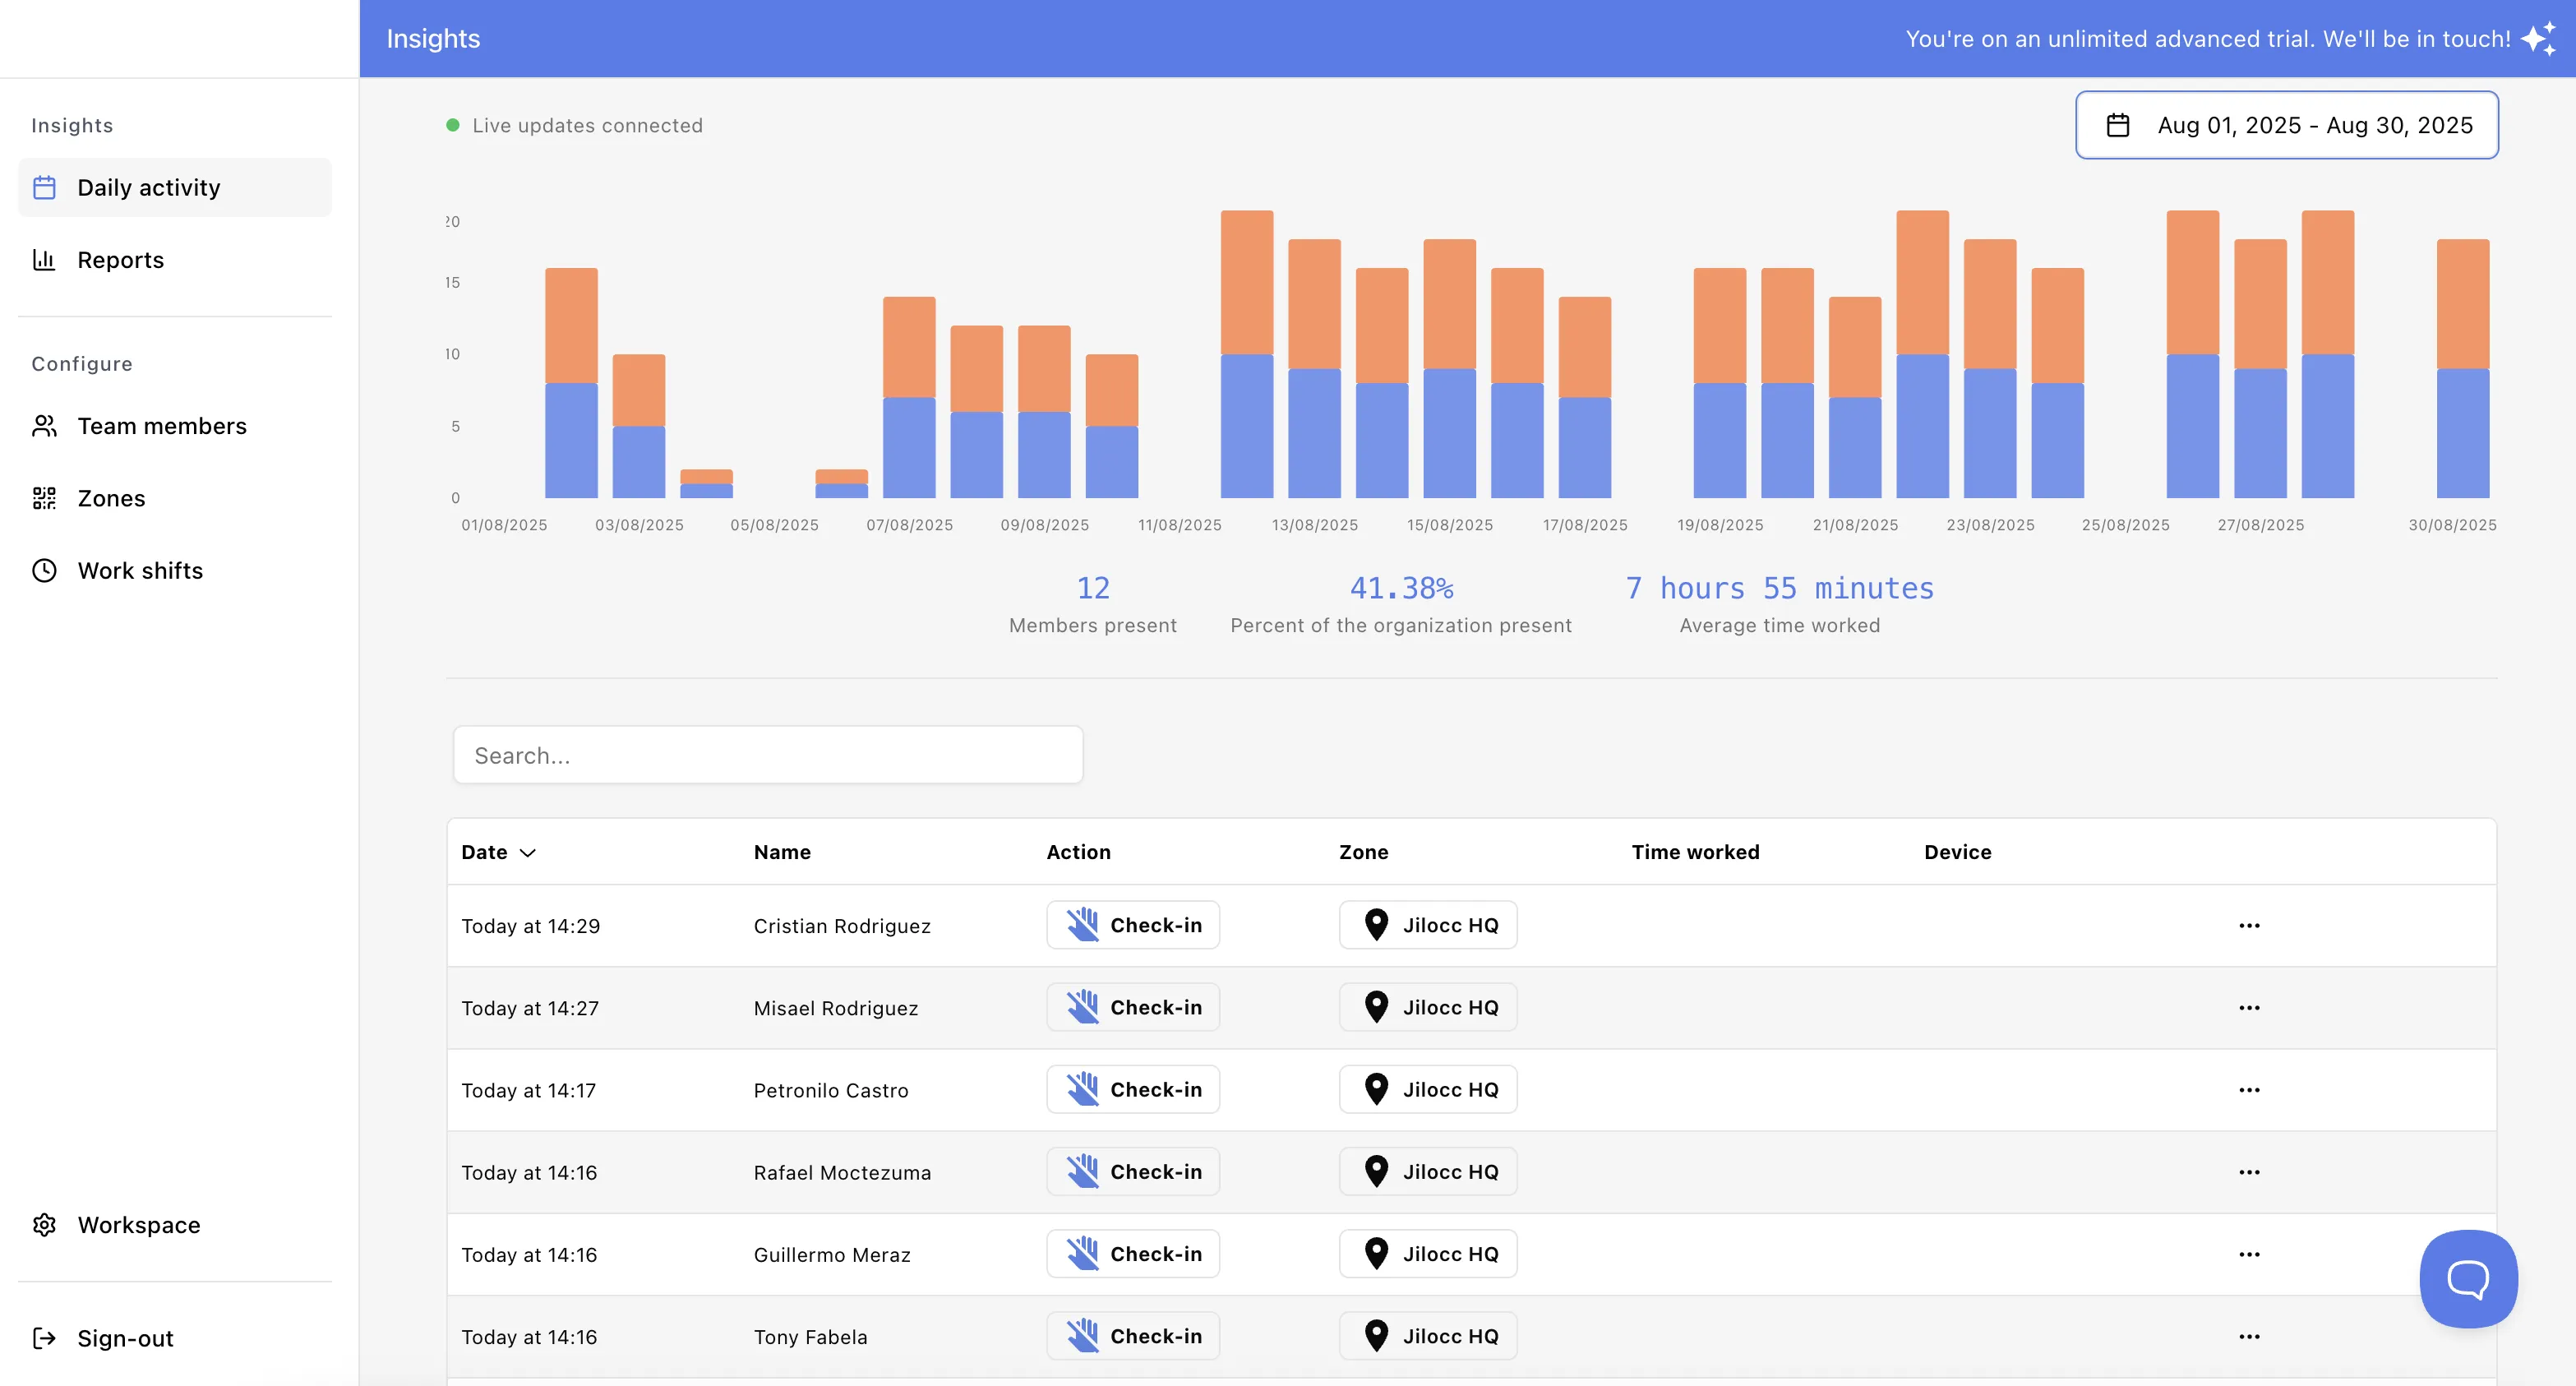The image size is (2576, 1386).
Task: Click the Daily activity calendar icon
Action: (44, 187)
